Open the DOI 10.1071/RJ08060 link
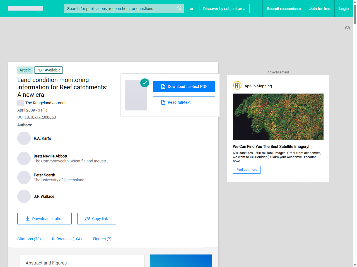The height and width of the screenshot is (267, 357). 40,117
